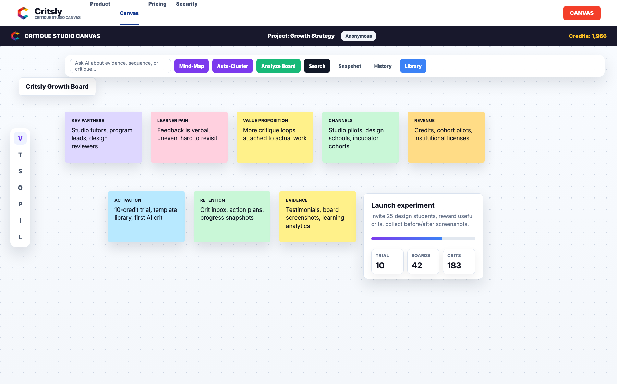Open the Pricing page link
Image resolution: width=617 pixels, height=384 pixels.
pos(157,4)
